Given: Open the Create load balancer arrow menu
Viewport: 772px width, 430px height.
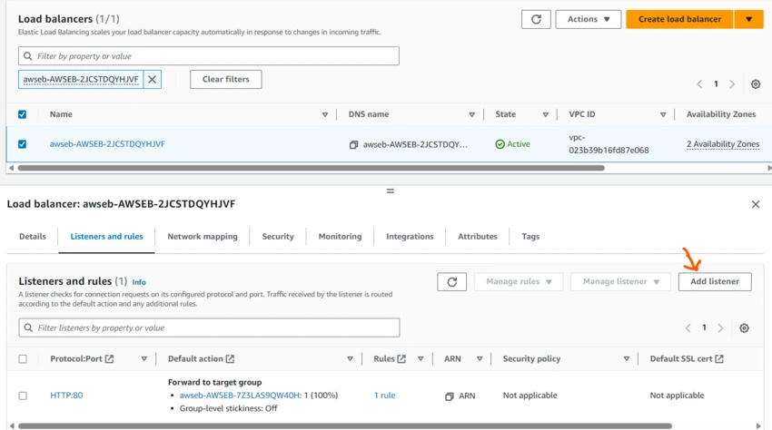Looking at the screenshot, I should (748, 19).
